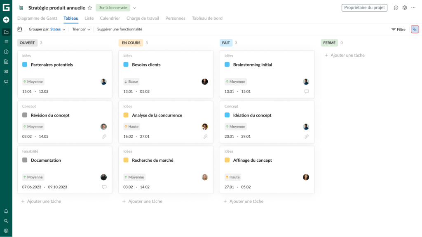Open attachment icon on Révision du concept
The image size is (422, 237).
104,137
